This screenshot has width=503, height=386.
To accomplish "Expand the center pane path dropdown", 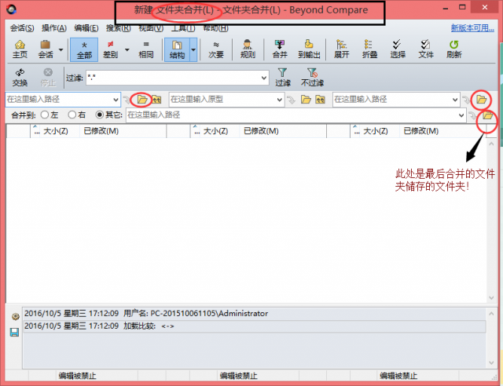I will click(x=280, y=100).
